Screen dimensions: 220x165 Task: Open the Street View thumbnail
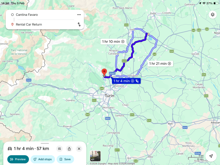click(95, 156)
